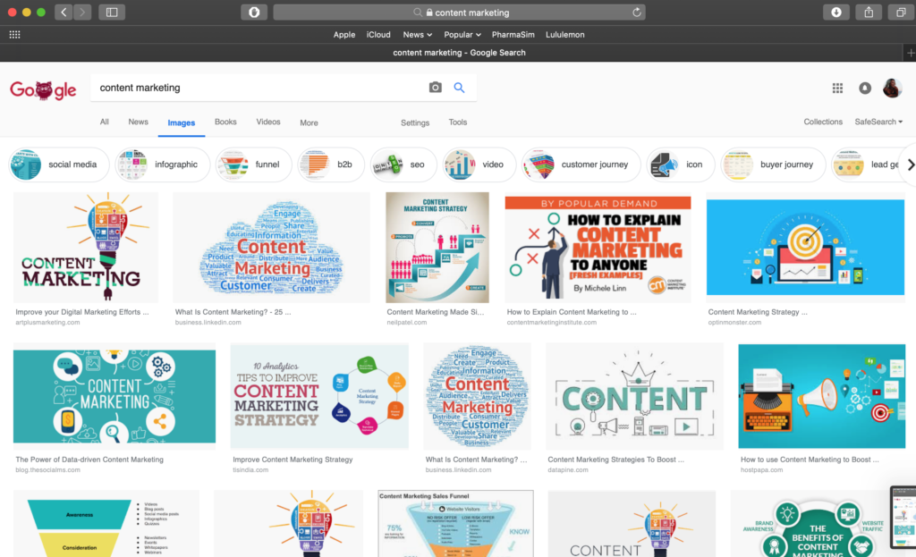
Task: Click 'The Power of Data-driven Content Marketing' caption
Action: 89,460
